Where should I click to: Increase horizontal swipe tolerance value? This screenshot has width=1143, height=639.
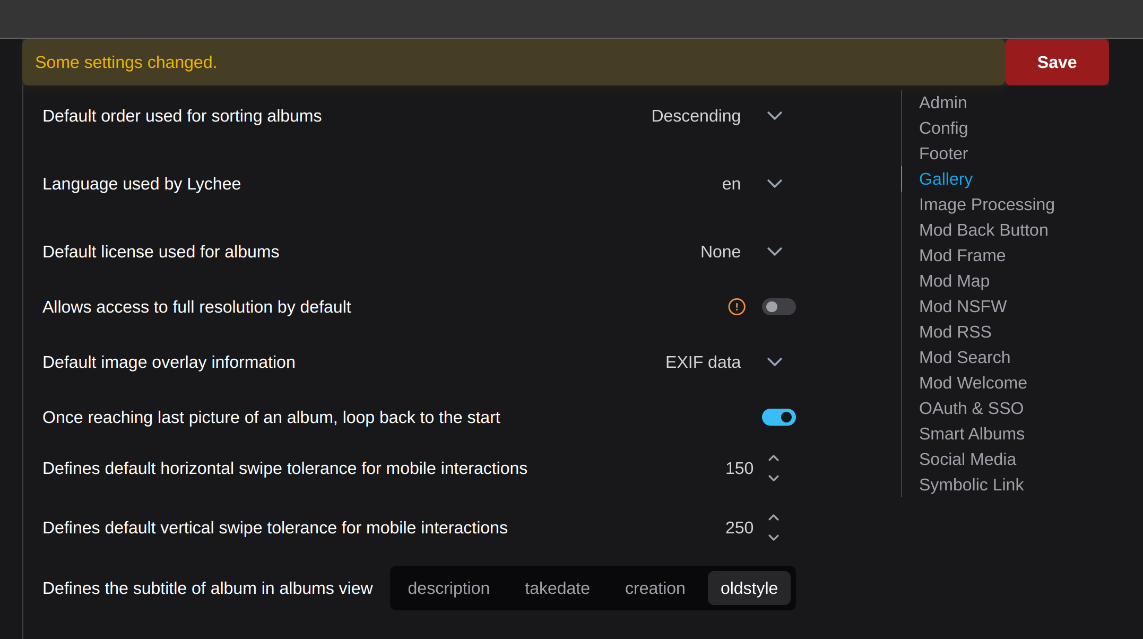coord(773,457)
